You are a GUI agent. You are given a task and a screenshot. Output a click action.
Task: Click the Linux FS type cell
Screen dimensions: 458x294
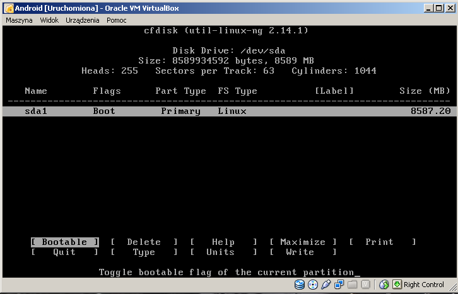(232, 111)
